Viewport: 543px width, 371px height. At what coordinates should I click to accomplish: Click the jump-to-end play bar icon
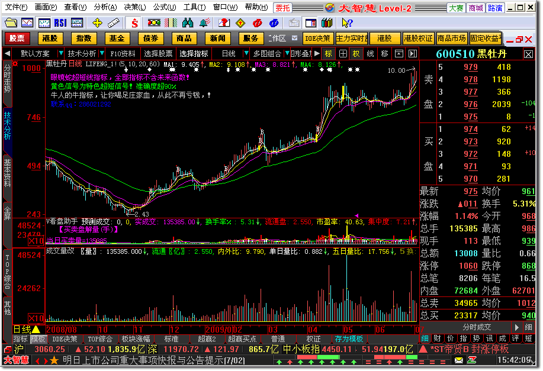coord(413,54)
